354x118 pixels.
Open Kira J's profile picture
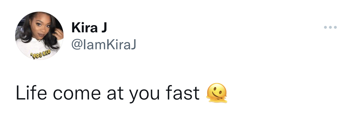tap(39, 35)
